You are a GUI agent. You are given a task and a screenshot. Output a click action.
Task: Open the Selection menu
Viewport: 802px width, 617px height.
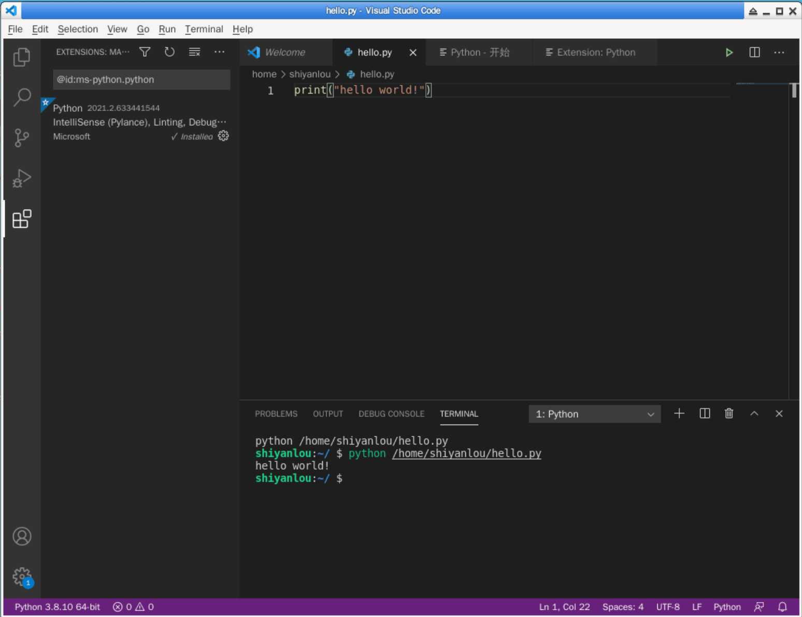[x=78, y=29]
